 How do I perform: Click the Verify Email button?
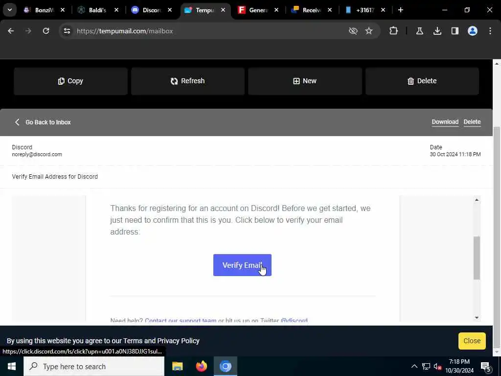pos(242,265)
